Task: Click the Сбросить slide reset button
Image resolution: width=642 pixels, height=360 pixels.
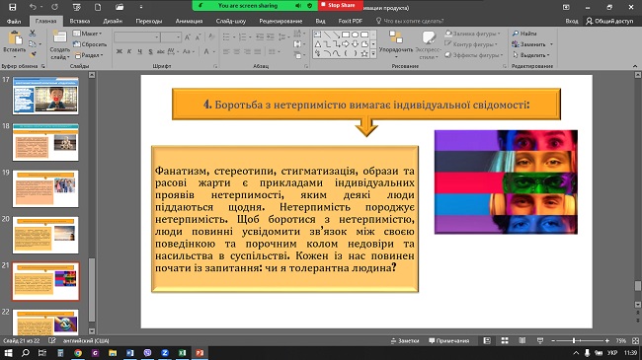Action: pyautogui.click(x=90, y=44)
